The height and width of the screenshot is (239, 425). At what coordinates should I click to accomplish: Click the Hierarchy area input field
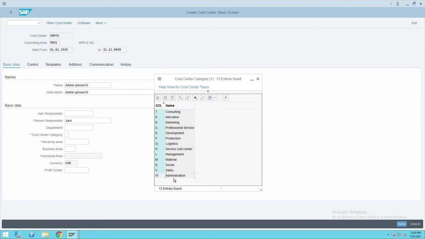pyautogui.click(x=77, y=142)
